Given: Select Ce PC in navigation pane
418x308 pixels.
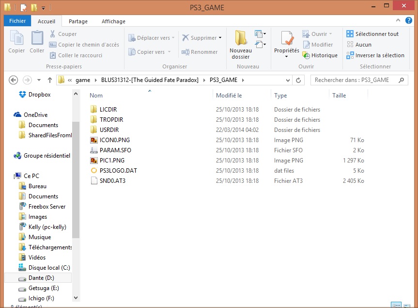Looking at the screenshot, I should [31, 176].
